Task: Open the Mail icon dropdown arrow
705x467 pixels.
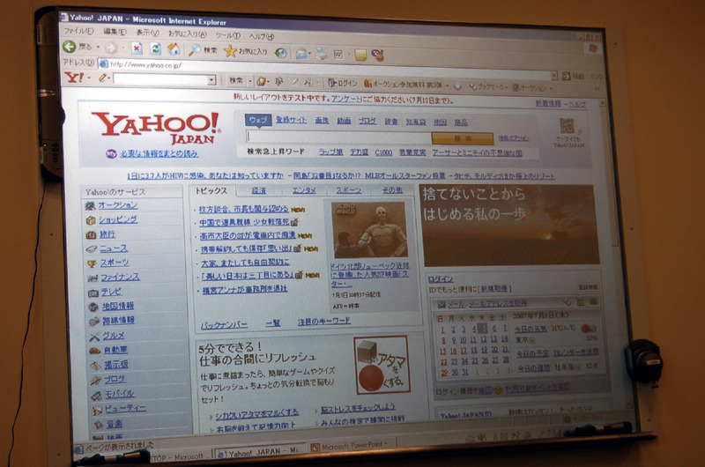Action: (311, 55)
